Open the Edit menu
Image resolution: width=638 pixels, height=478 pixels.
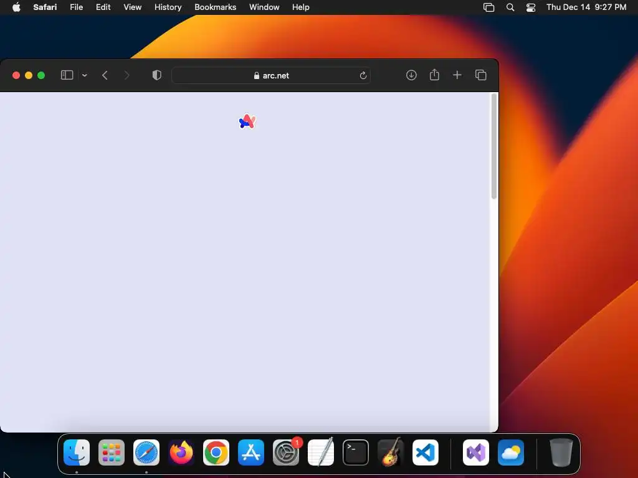(x=103, y=7)
